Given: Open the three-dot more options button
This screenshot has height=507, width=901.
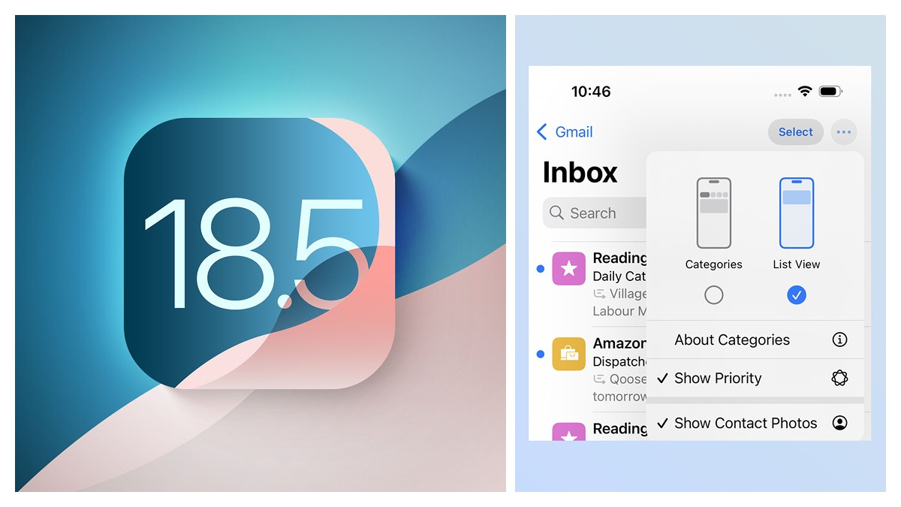Looking at the screenshot, I should [844, 132].
